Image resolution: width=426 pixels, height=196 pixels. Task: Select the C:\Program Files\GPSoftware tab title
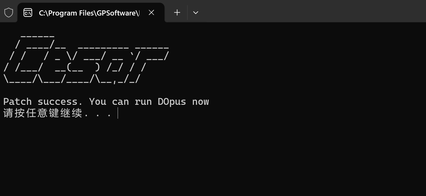click(89, 13)
